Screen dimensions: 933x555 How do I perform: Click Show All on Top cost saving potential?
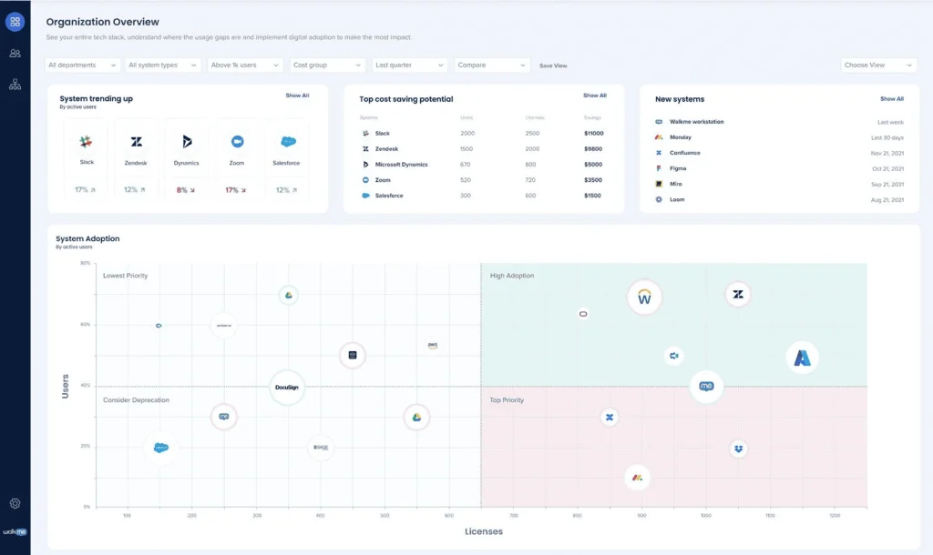click(595, 95)
